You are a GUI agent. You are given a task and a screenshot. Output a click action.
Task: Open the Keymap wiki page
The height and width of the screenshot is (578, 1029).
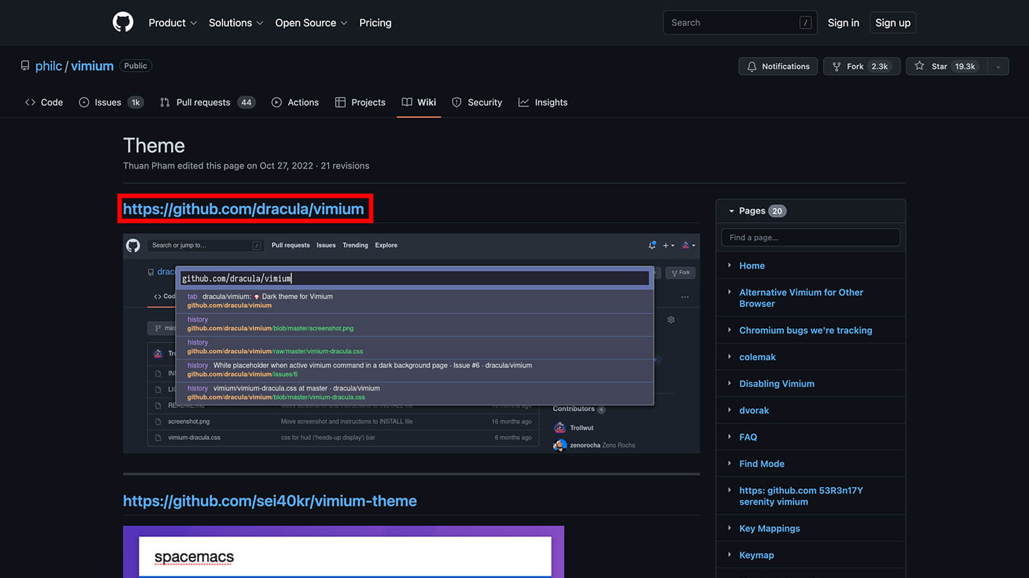pos(756,555)
